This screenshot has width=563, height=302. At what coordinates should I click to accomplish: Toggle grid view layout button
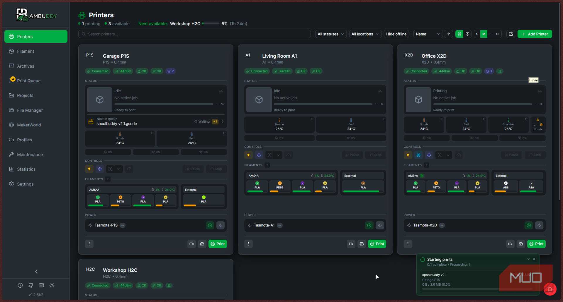(x=459, y=34)
